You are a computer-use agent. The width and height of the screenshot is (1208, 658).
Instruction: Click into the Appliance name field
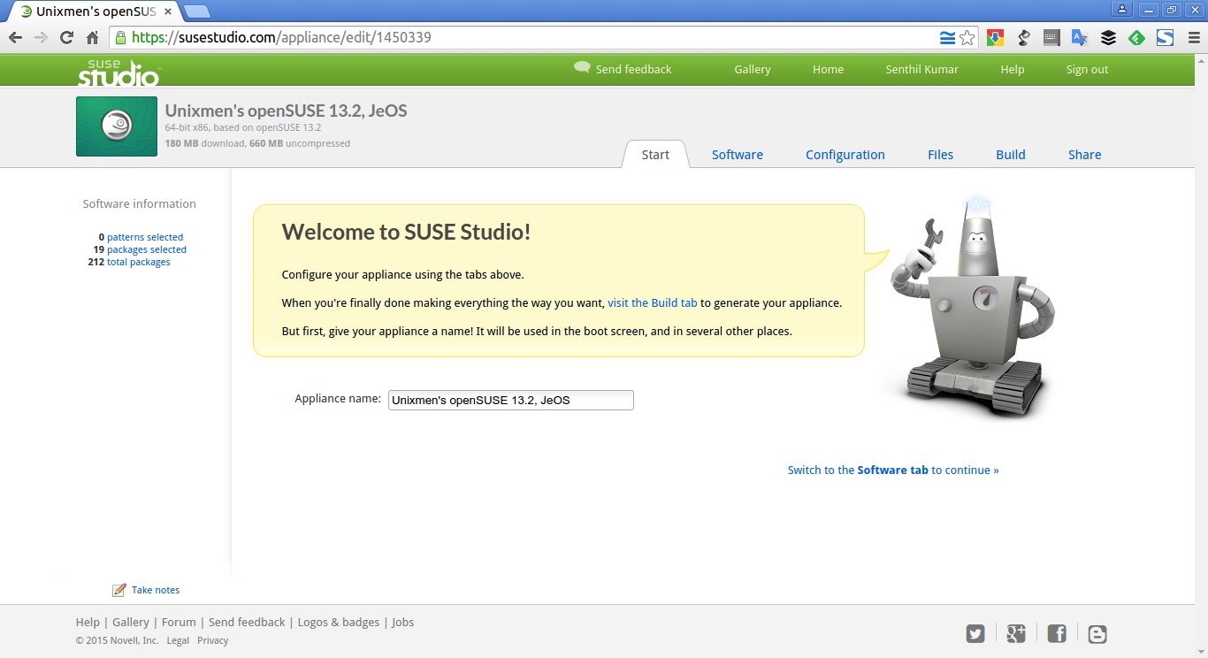coord(511,400)
